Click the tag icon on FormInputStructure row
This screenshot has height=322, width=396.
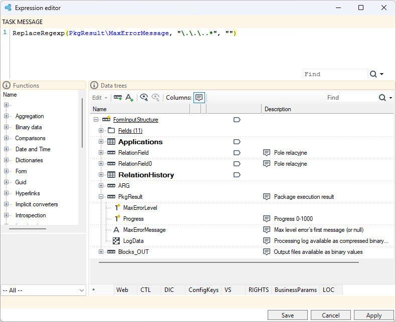tap(237, 120)
